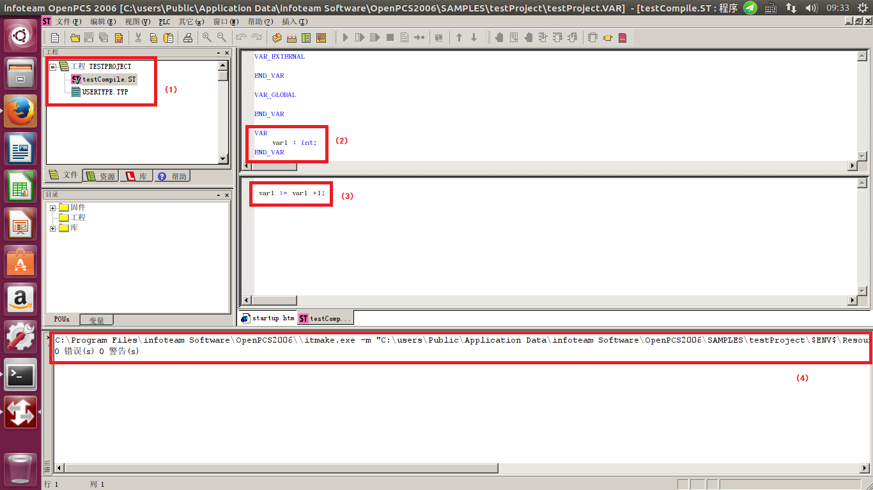Open the Trash in launcher
The image size is (873, 490).
(20, 468)
